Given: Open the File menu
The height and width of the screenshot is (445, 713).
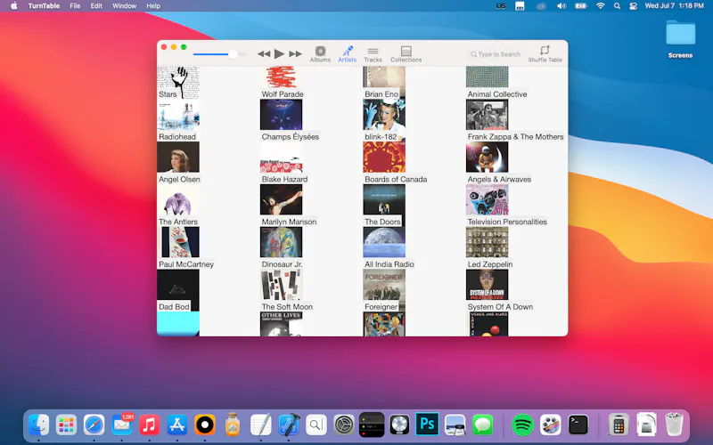Looking at the screenshot, I should (75, 6).
